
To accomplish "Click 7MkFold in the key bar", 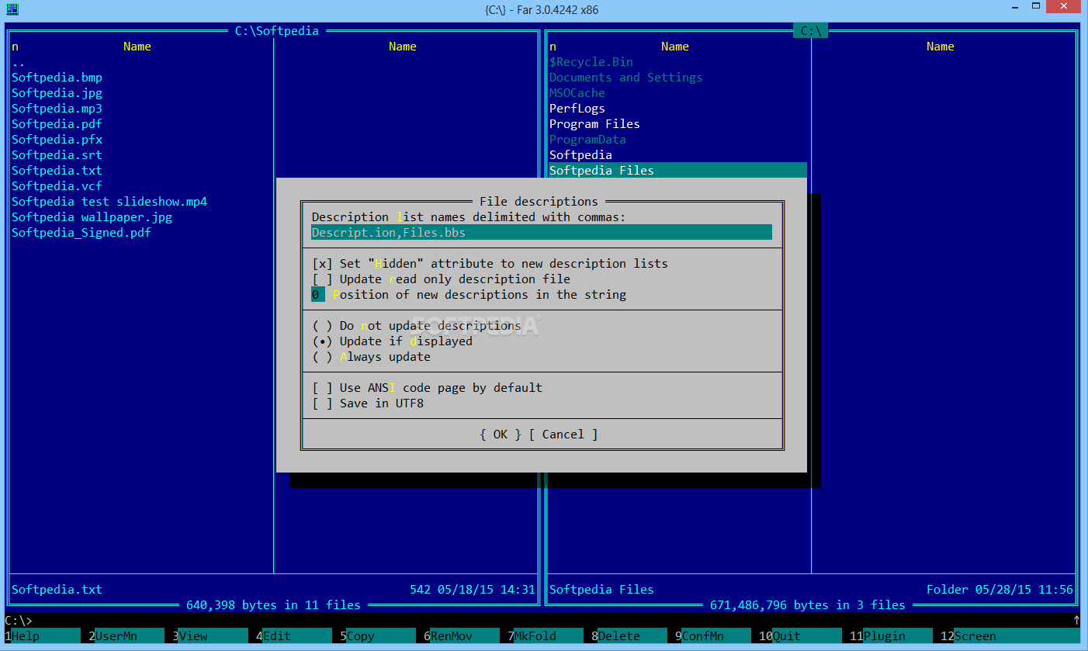I will (546, 636).
